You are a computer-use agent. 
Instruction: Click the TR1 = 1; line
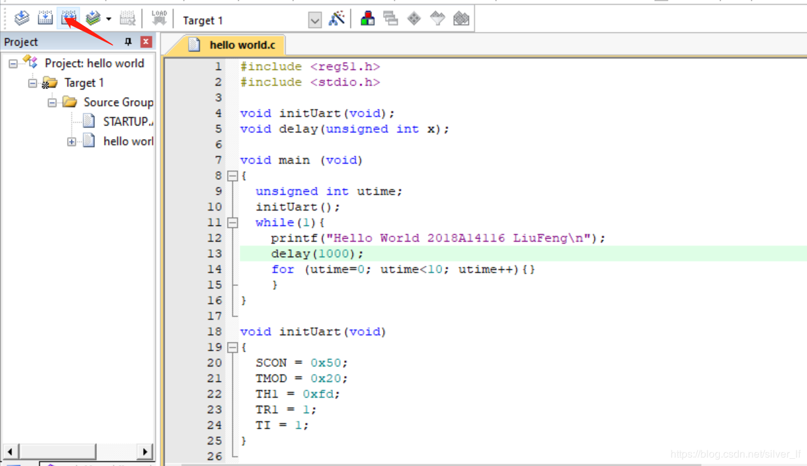pyautogui.click(x=286, y=409)
